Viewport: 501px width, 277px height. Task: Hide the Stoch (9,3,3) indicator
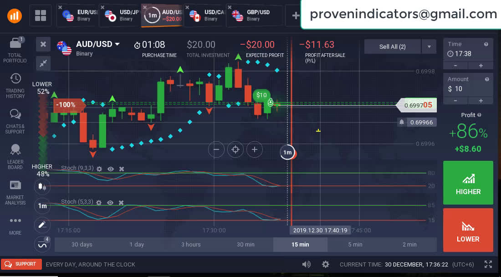(x=110, y=169)
